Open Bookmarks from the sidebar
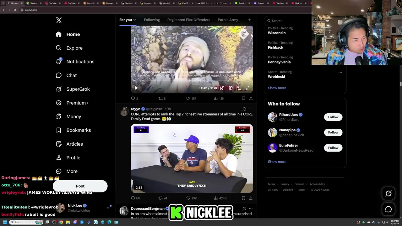 (73, 130)
